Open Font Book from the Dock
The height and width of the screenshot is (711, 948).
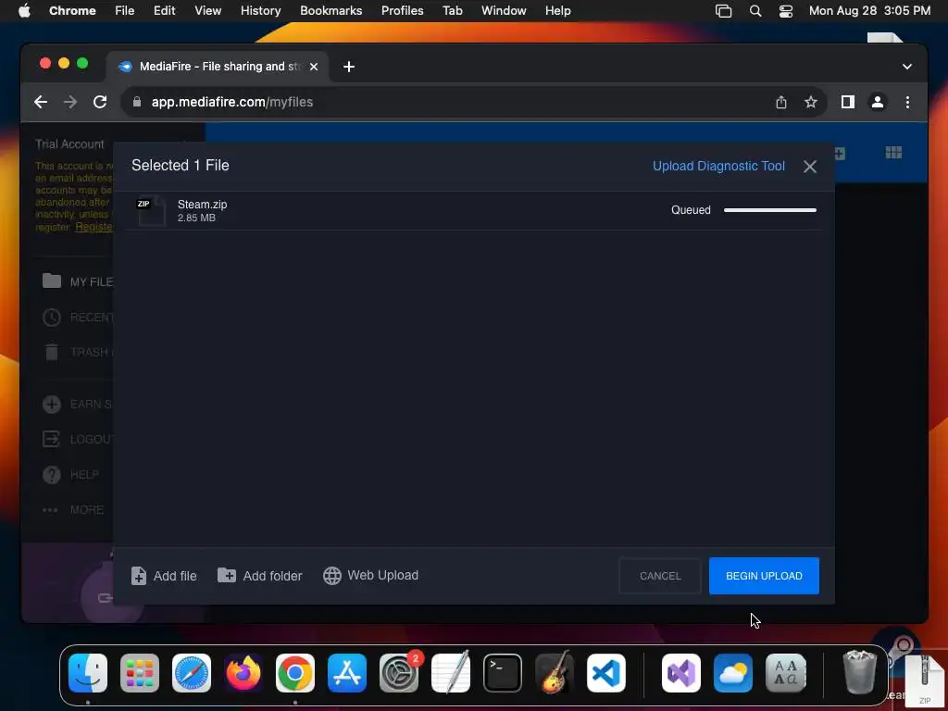(785, 673)
